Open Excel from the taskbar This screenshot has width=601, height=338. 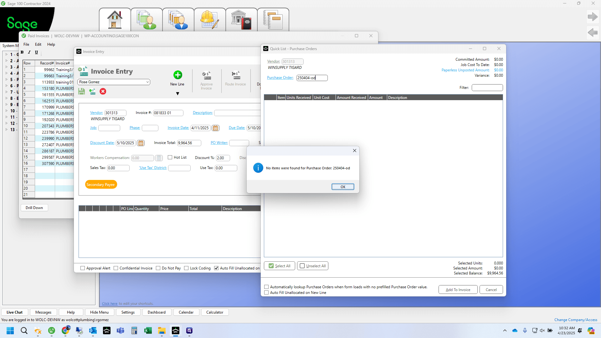click(148, 330)
